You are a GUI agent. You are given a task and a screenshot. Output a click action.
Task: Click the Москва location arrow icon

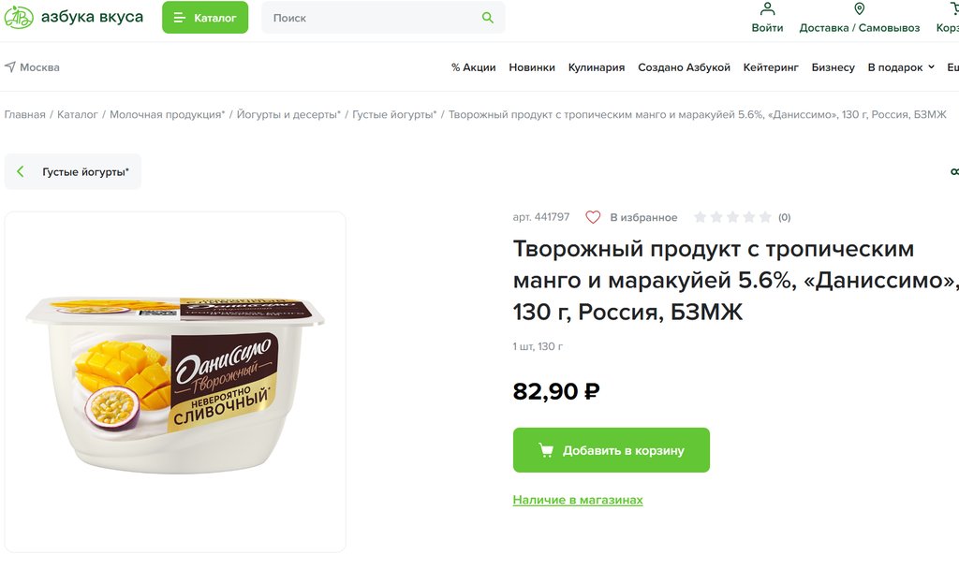pos(10,67)
